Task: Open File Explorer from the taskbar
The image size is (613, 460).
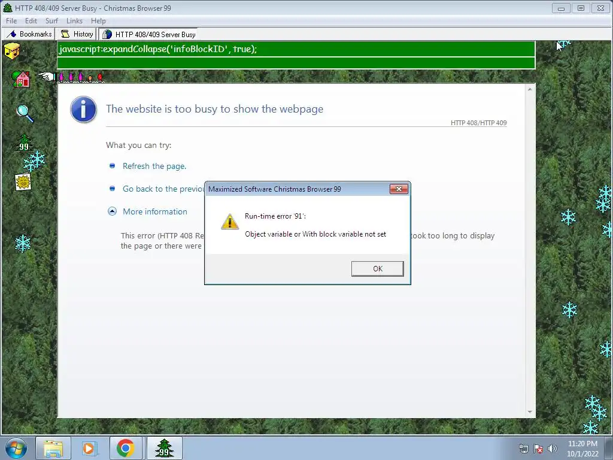Action: (53, 448)
